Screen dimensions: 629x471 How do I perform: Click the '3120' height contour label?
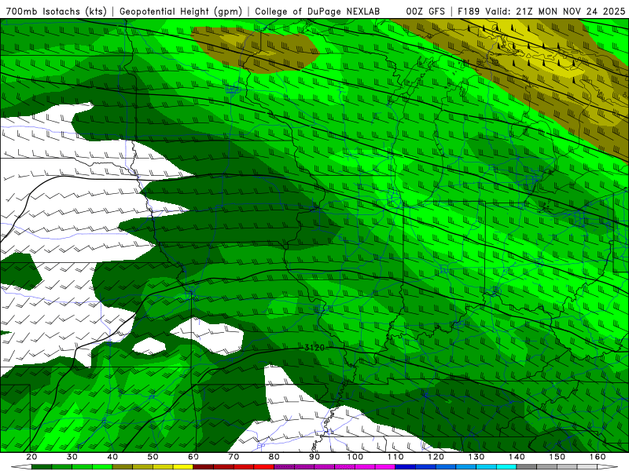(x=314, y=348)
